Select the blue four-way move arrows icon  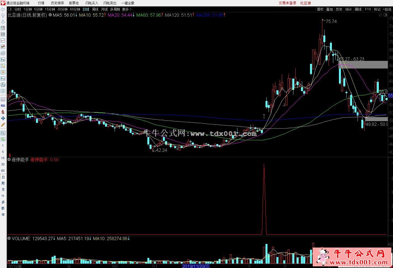pyautogui.click(x=3, y=118)
